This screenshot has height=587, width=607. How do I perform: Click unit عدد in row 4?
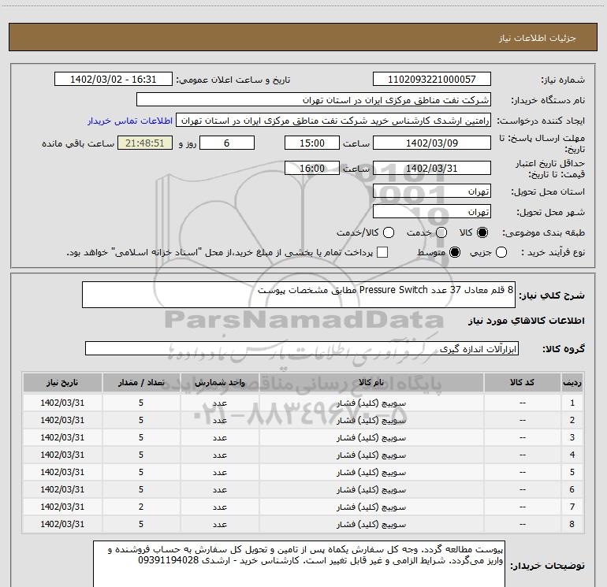coord(219,455)
